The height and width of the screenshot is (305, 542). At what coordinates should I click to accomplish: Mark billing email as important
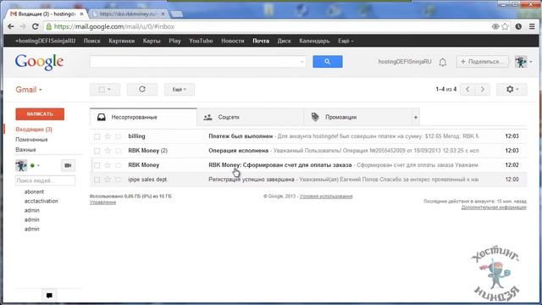pyautogui.click(x=119, y=136)
